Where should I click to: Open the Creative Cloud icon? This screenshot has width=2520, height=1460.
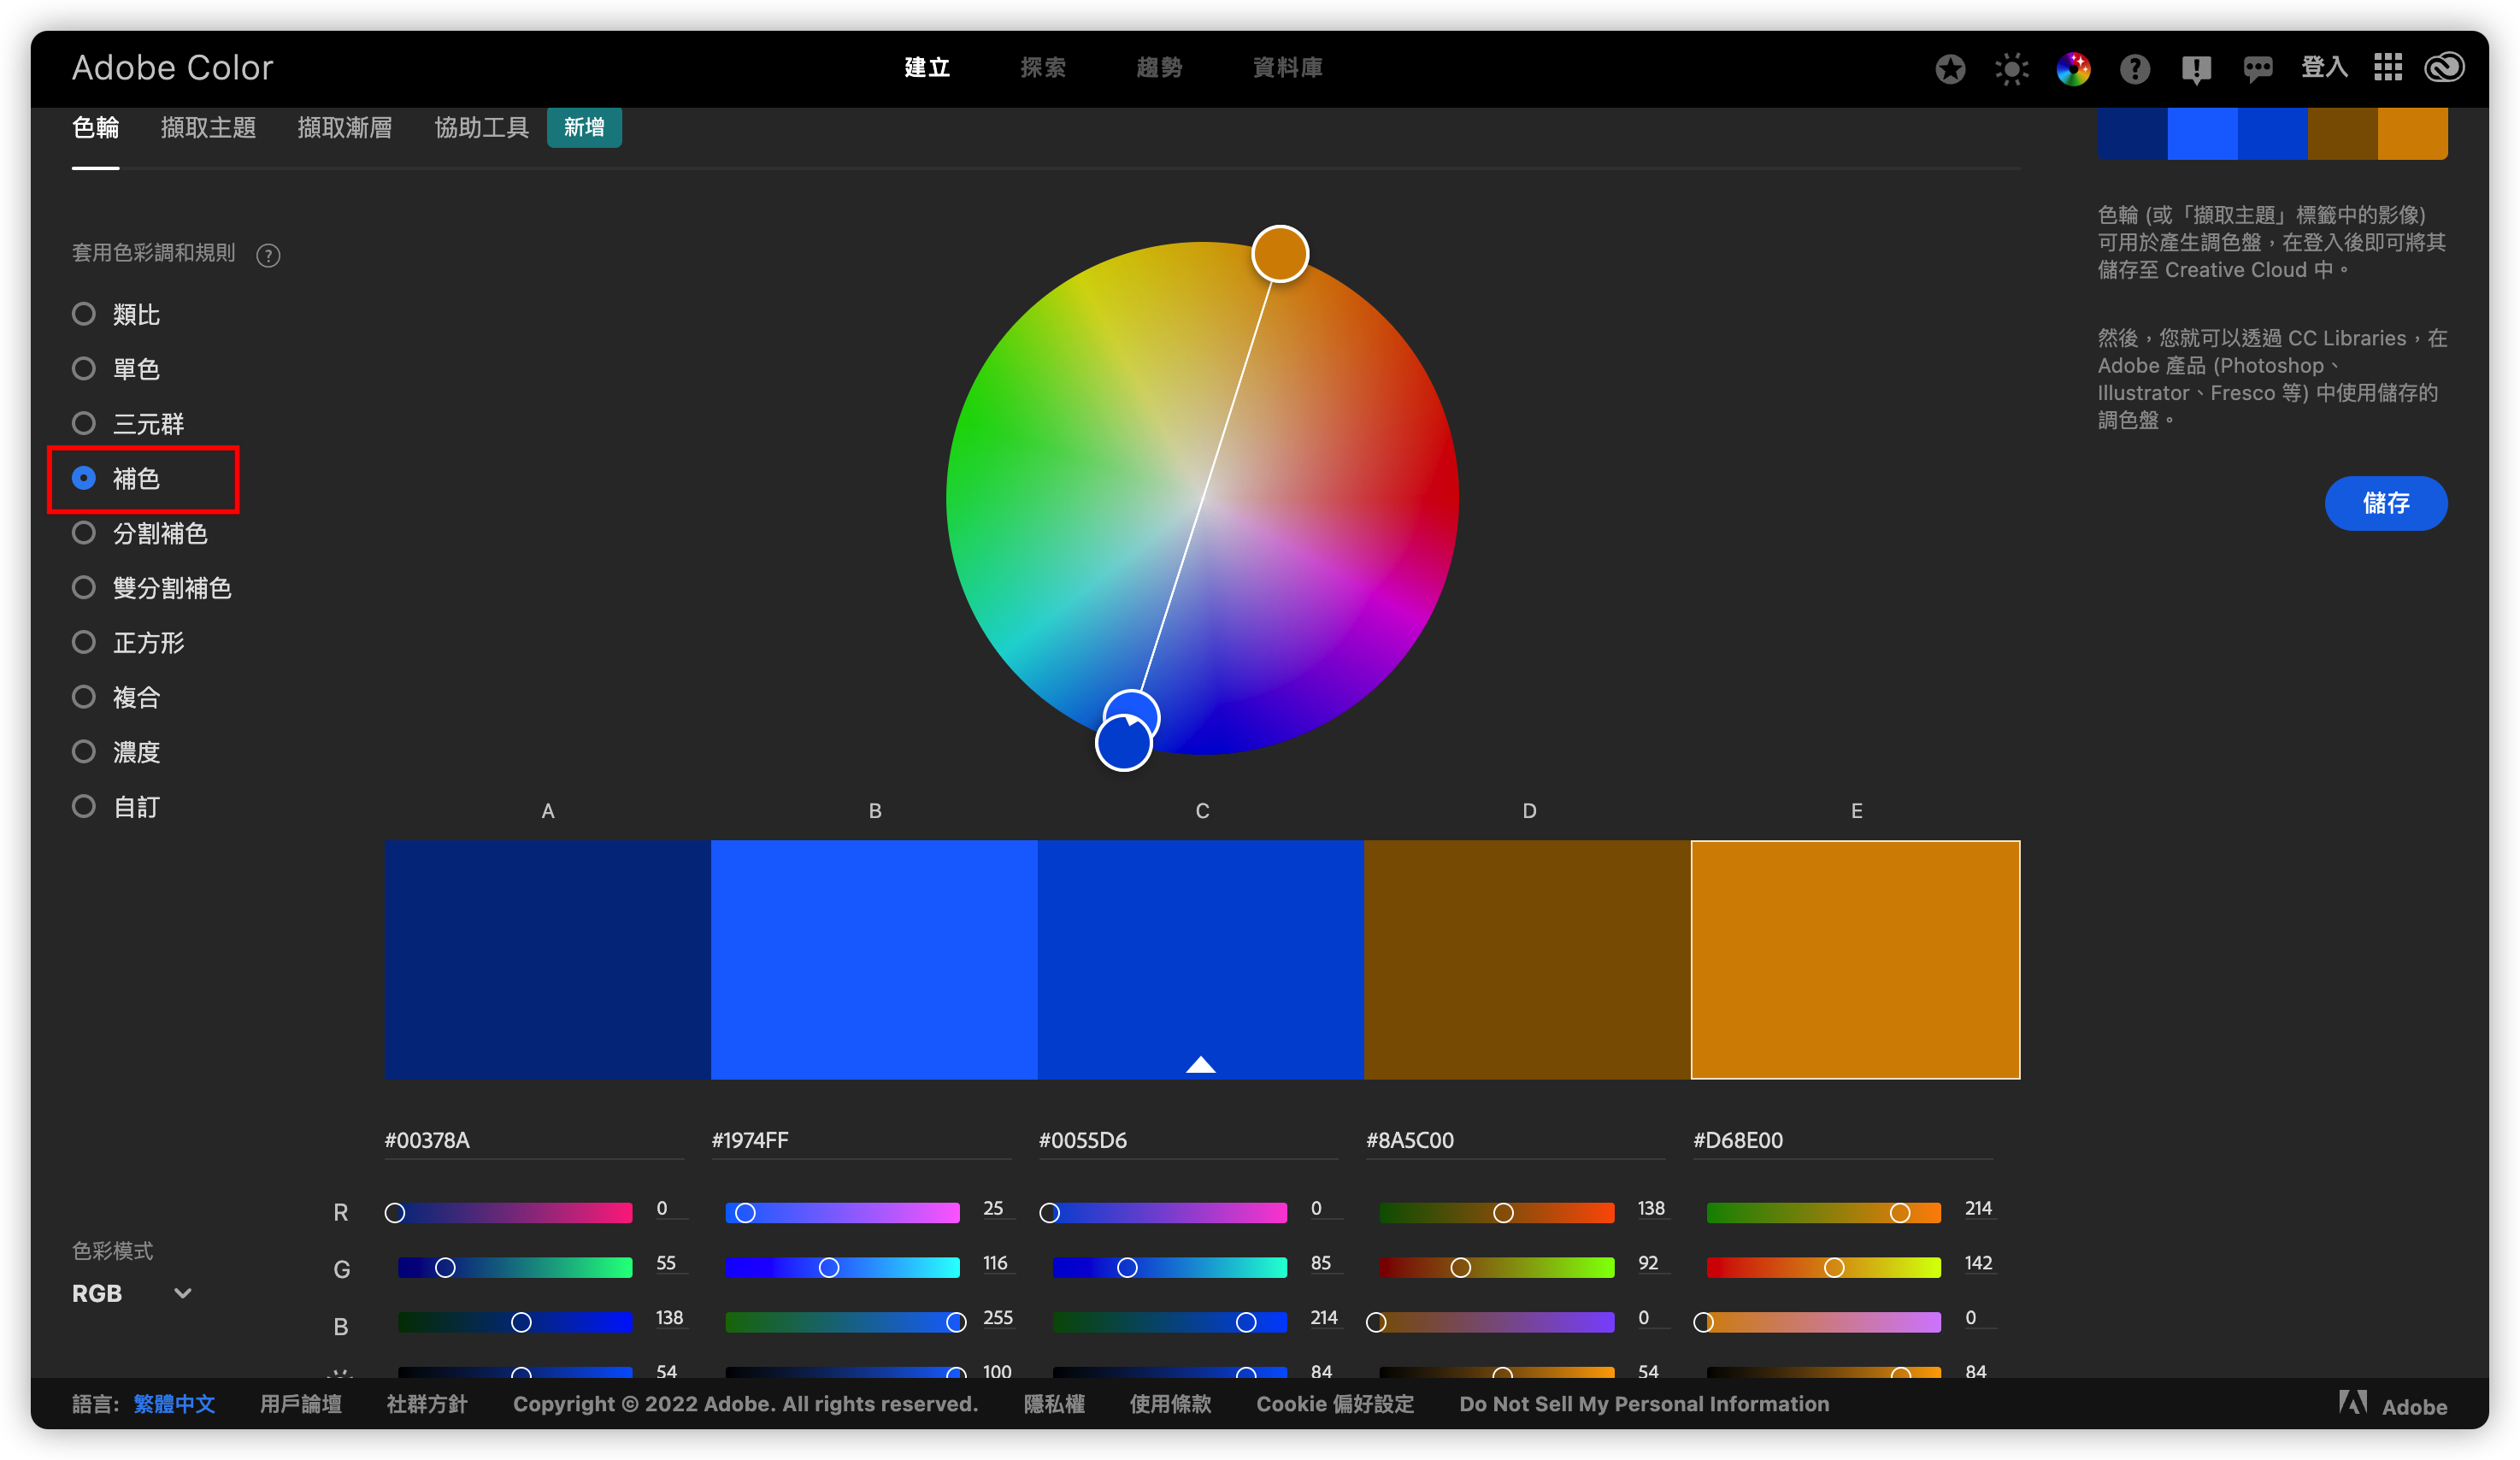tap(2445, 67)
